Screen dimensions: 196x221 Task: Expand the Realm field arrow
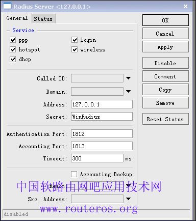[128, 185]
